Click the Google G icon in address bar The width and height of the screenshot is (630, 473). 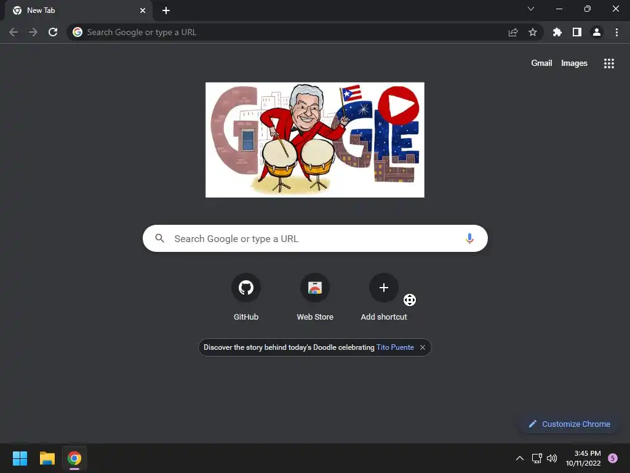(x=78, y=32)
